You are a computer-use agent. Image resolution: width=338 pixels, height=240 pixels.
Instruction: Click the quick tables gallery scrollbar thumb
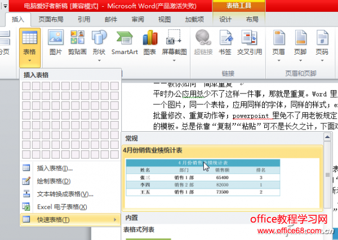(327, 175)
